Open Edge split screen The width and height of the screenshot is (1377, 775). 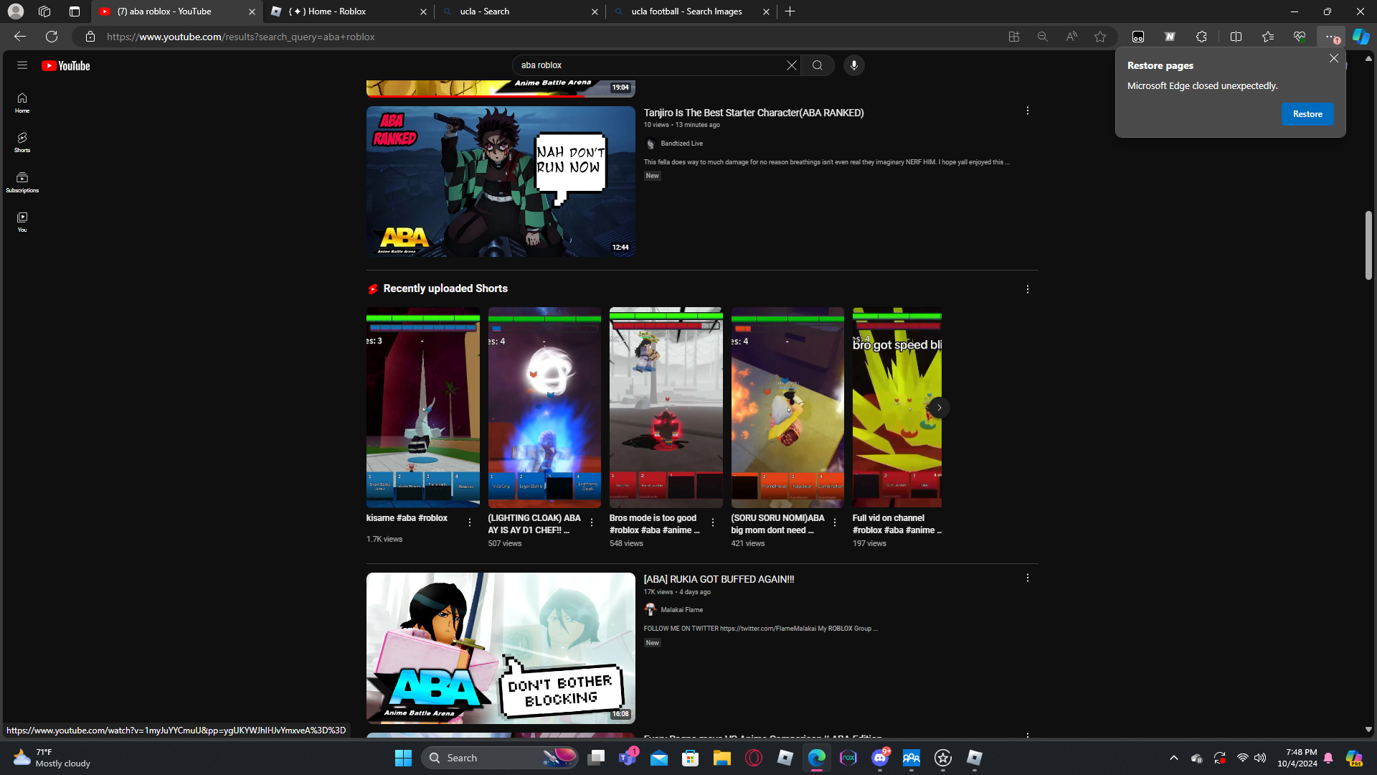click(x=1236, y=37)
